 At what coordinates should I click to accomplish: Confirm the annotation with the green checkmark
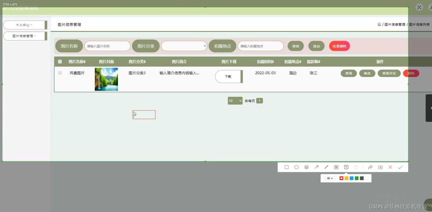pyautogui.click(x=400, y=167)
